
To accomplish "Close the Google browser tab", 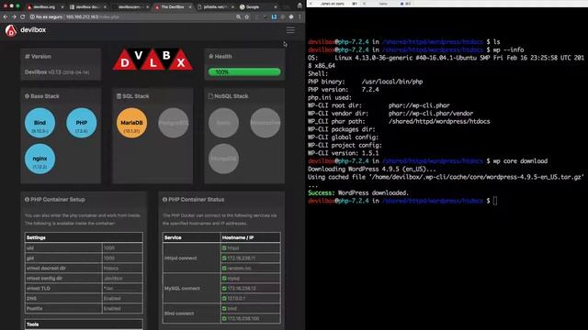I will click(276, 6).
